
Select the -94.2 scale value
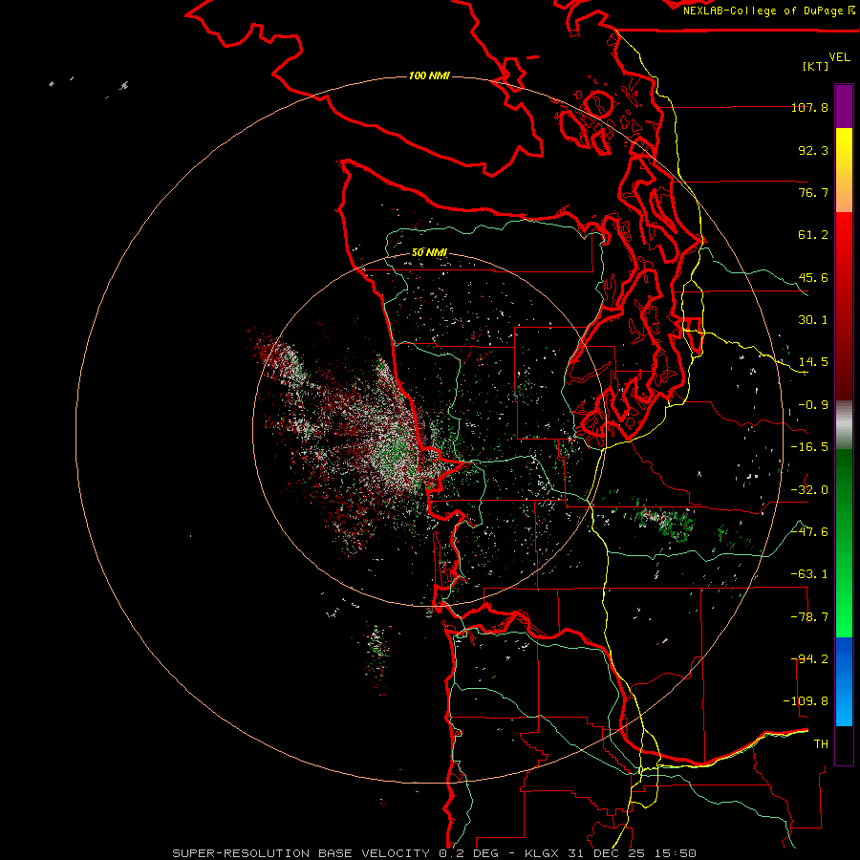click(809, 659)
